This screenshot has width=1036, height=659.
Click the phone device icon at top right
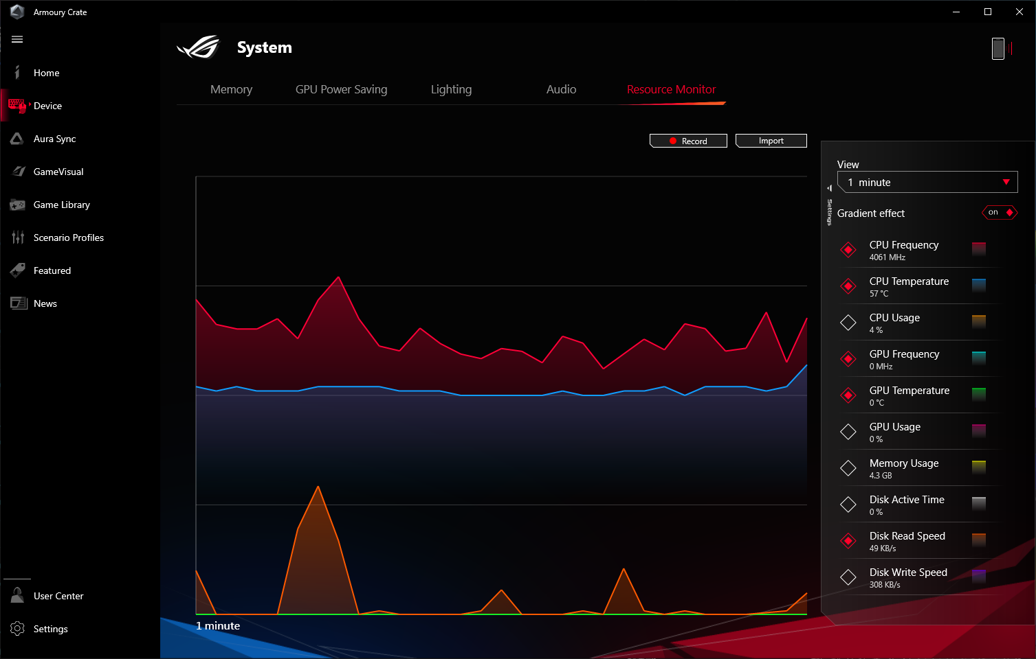coord(998,49)
